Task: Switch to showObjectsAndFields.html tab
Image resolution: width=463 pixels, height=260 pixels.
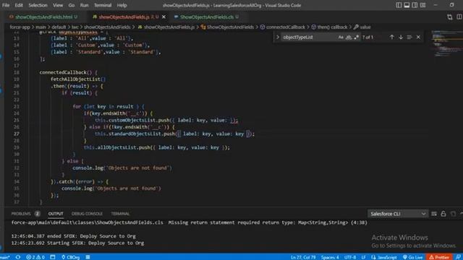Action: (x=43, y=17)
